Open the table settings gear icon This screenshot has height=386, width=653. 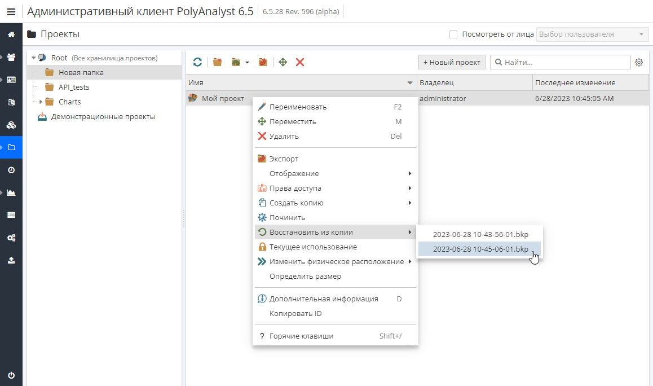[x=639, y=63]
